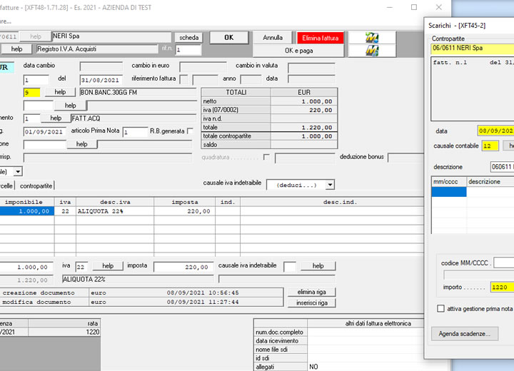This screenshot has width=514, height=371.
Task: Enable attiva gestione prima nota checkbox
Action: coord(440,309)
